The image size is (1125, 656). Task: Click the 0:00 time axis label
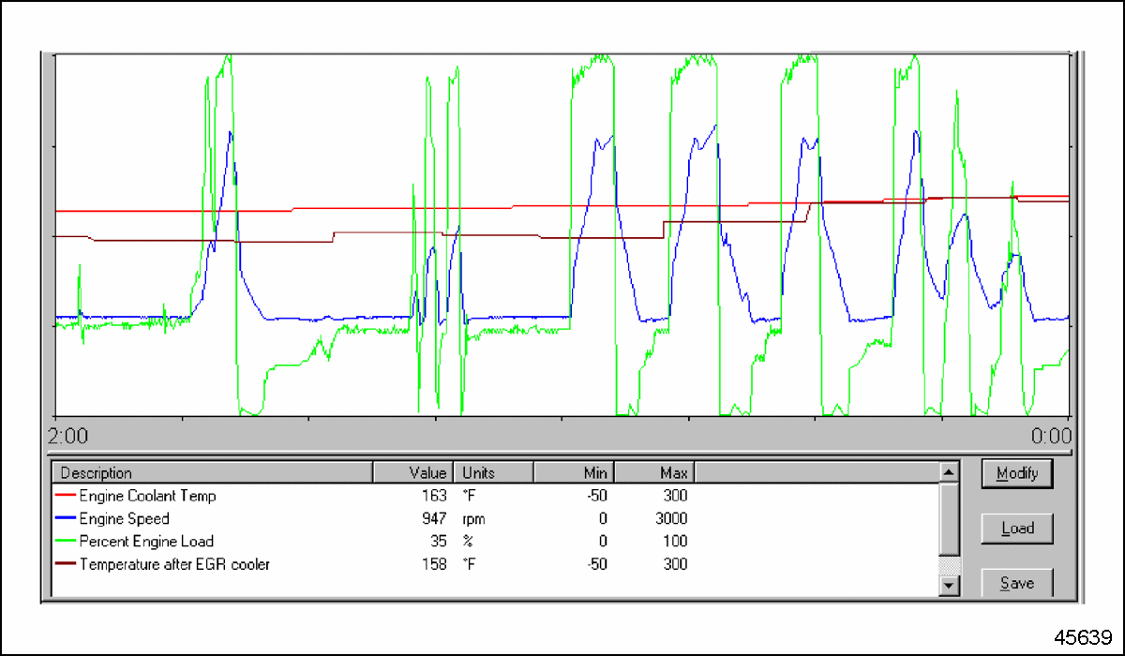(1050, 436)
